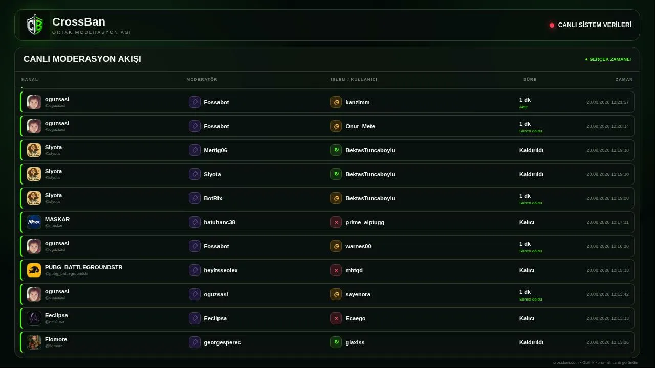Click the moderator badge icon beside georgesperec
The width and height of the screenshot is (655, 368).
(x=194, y=342)
